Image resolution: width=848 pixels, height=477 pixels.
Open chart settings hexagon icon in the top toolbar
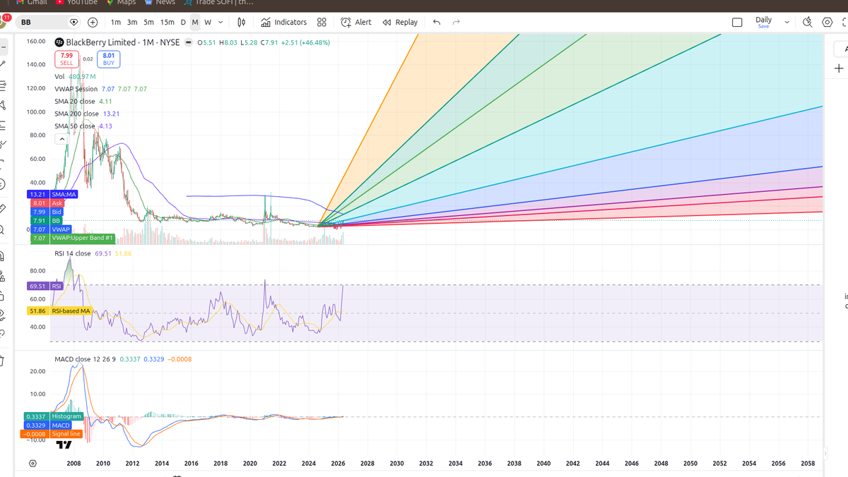(x=828, y=23)
